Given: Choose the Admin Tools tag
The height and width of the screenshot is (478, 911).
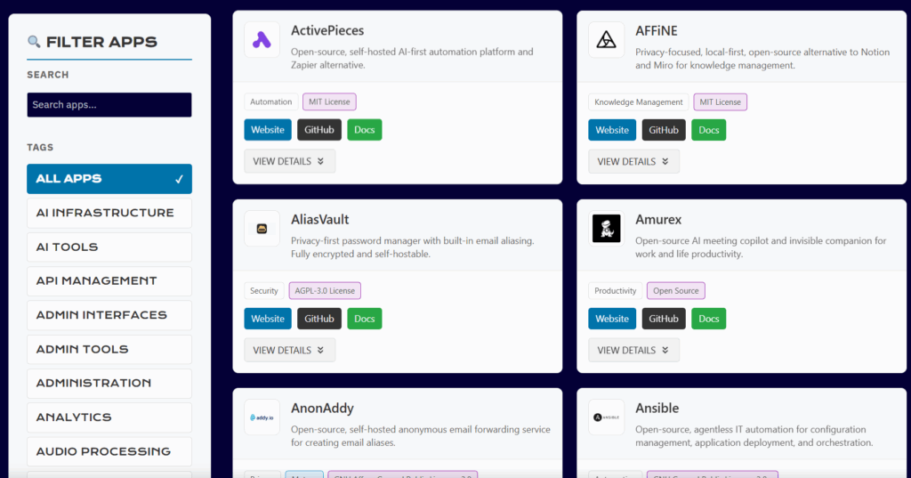Looking at the screenshot, I should pos(109,350).
